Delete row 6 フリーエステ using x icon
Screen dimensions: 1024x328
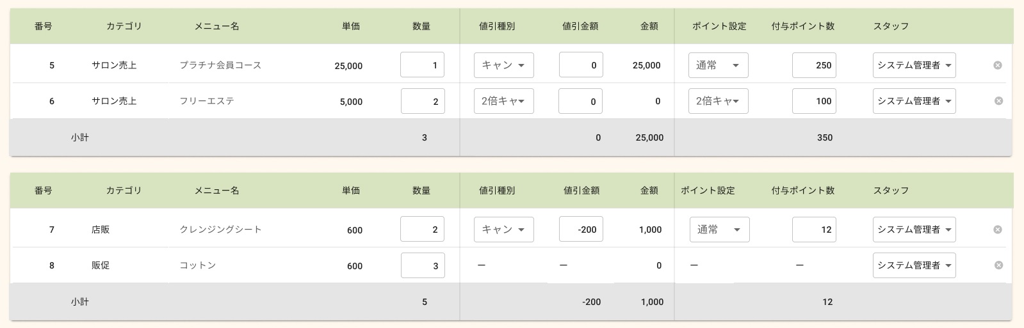[997, 101]
